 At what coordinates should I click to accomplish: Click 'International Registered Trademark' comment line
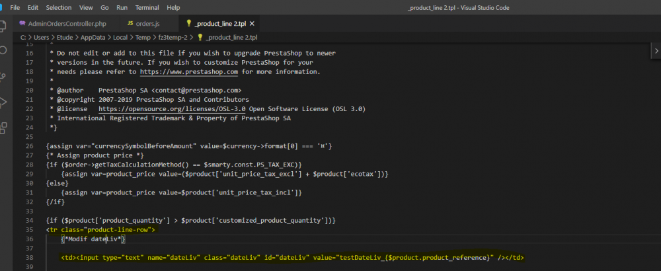pos(170,118)
